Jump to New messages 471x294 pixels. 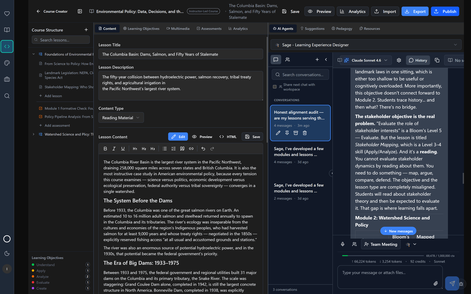[398, 231]
